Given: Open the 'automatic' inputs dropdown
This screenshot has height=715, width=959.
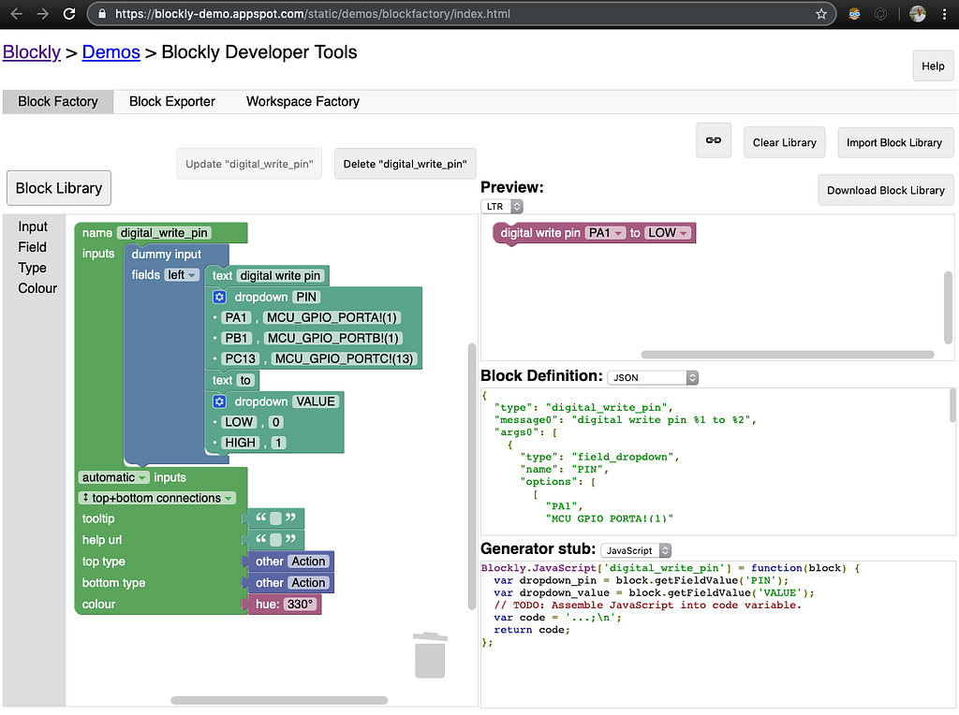Looking at the screenshot, I should pyautogui.click(x=114, y=477).
